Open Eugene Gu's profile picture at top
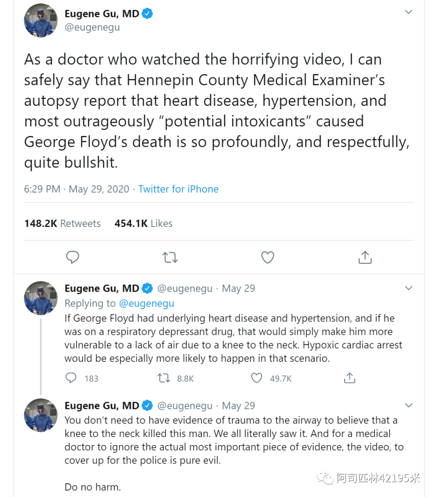 point(41,21)
